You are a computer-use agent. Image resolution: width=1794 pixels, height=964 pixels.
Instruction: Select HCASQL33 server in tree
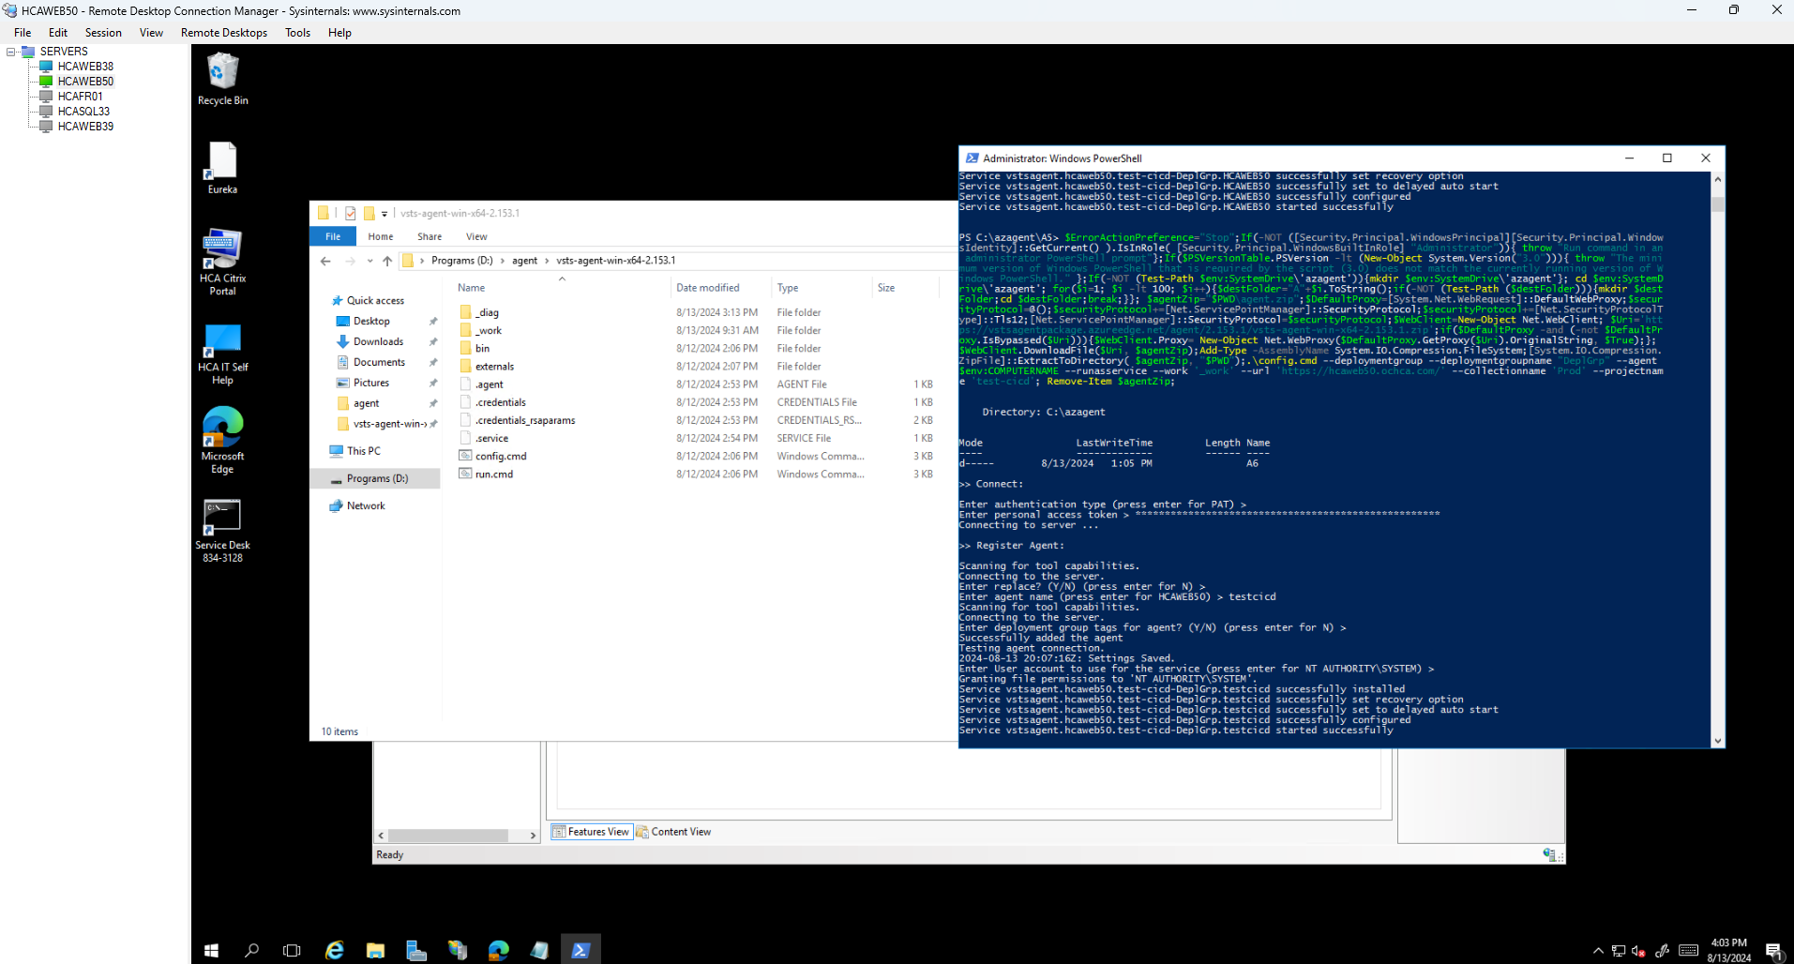(x=83, y=112)
